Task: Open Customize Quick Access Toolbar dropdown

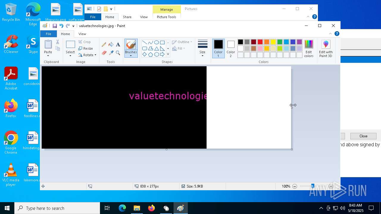Action: click(73, 26)
